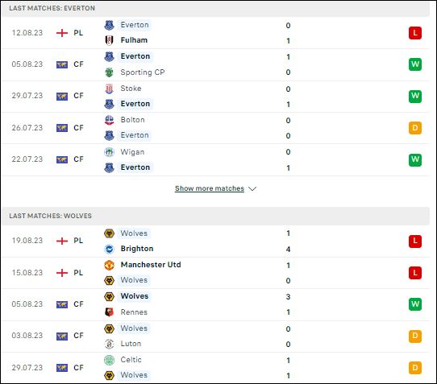Expand Show more matches for Everton
437x384 pixels.
[x=210, y=188]
